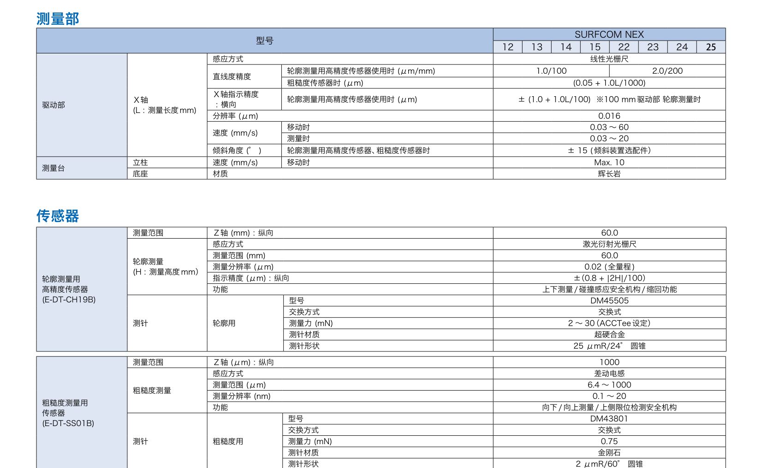Select the (0.05 + 1.0L/1000) value

(609, 83)
